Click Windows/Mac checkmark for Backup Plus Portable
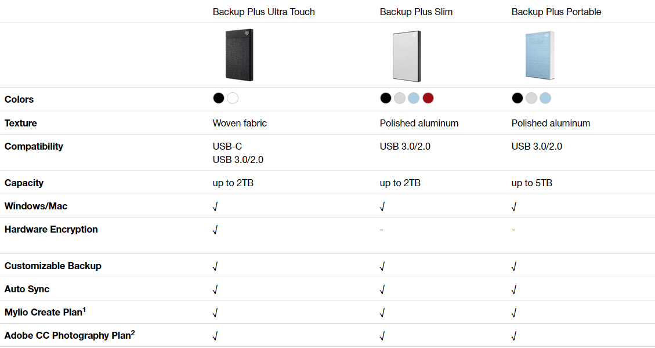The width and height of the screenshot is (655, 348). [x=514, y=206]
